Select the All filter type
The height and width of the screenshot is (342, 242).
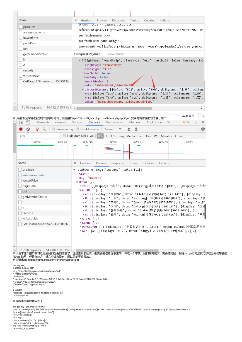pyautogui.click(x=92, y=136)
